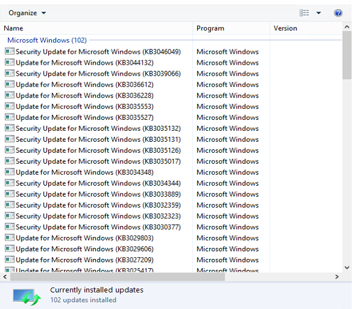Open the blue Help icon
Image resolution: width=352 pixels, height=309 pixels.
[x=338, y=13]
